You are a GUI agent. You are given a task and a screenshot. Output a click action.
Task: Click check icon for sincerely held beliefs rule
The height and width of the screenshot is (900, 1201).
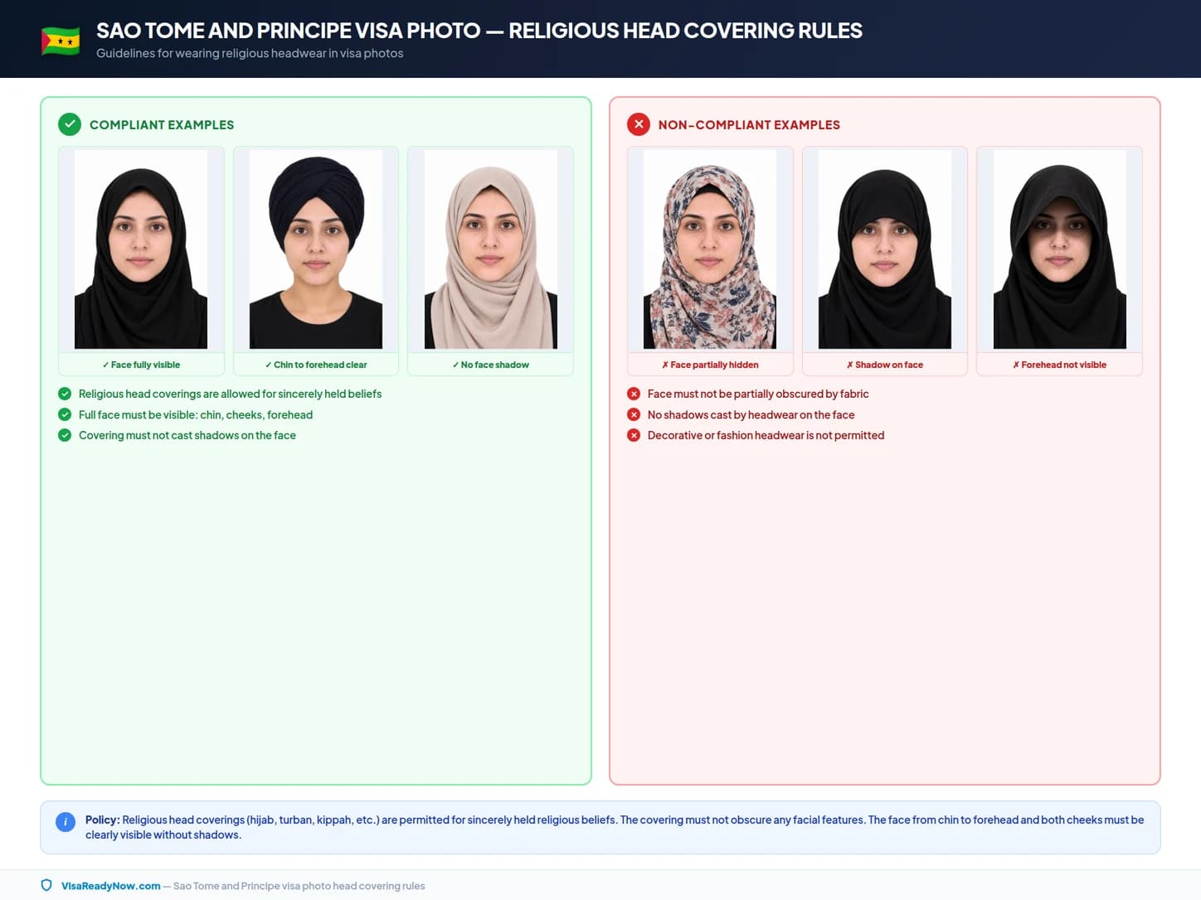point(65,394)
